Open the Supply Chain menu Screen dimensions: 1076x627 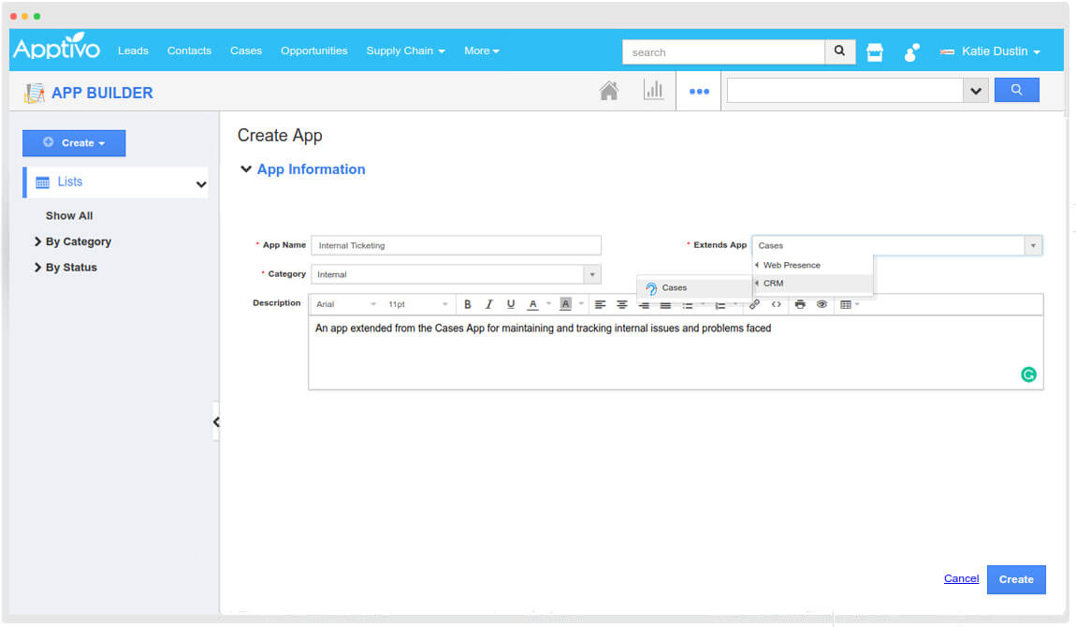[405, 51]
